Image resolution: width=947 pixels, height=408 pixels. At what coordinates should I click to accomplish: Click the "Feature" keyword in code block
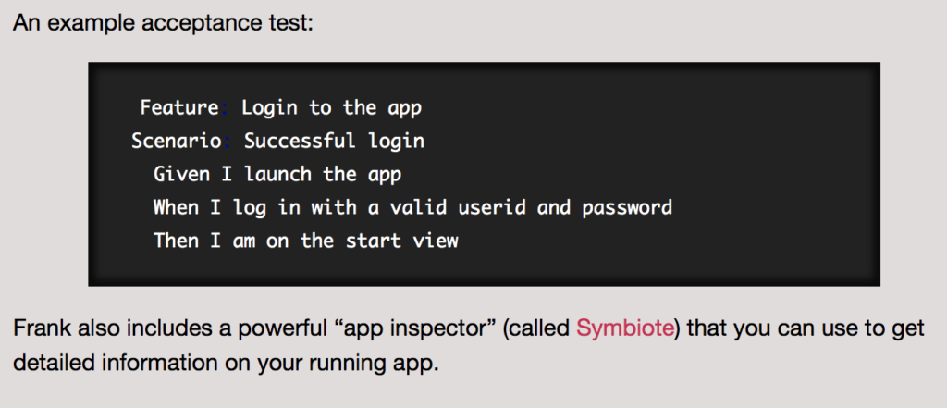tap(179, 108)
